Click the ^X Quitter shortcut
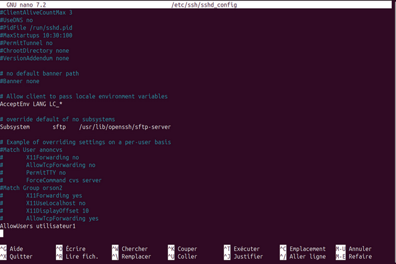 click(x=16, y=256)
